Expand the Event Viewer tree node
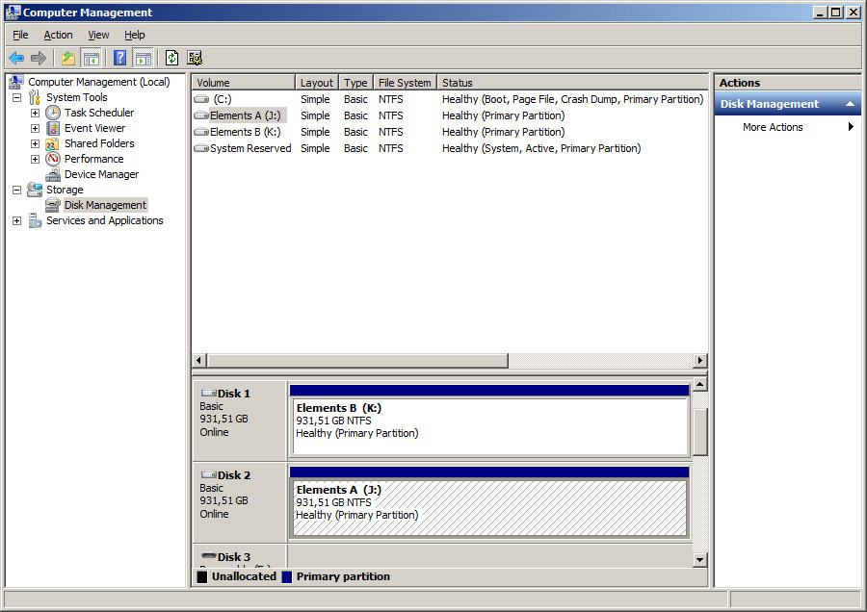Image resolution: width=867 pixels, height=612 pixels. (x=36, y=129)
